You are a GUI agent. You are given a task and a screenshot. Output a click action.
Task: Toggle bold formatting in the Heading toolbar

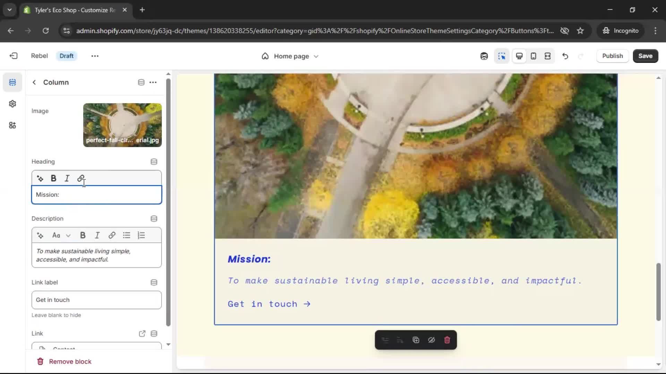[53, 178]
